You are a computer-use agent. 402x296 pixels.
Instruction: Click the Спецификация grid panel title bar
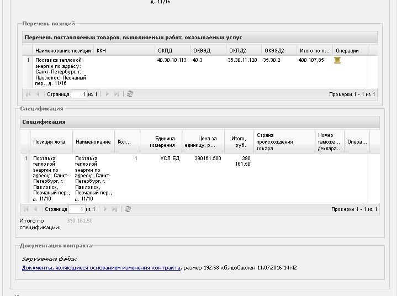coord(200,122)
